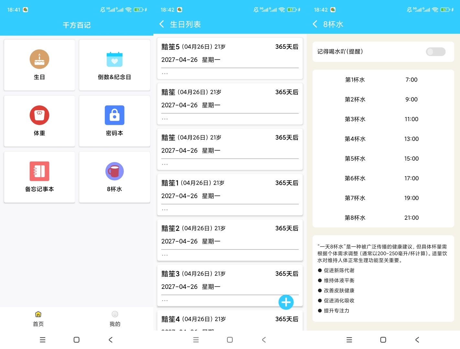
Task: Go back from 生日列表 screen
Action: pyautogui.click(x=162, y=24)
